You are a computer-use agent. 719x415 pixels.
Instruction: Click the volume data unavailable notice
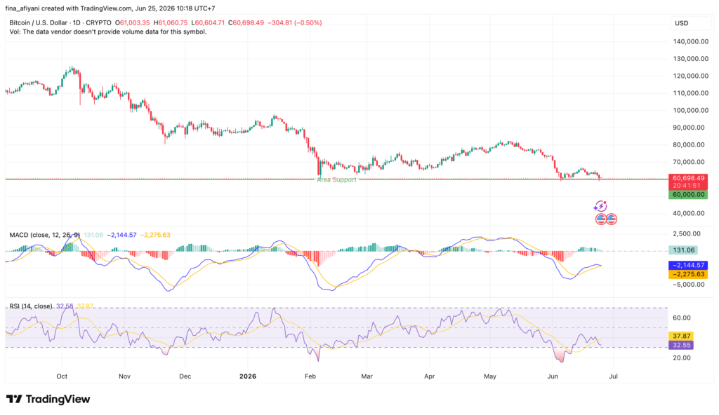(x=107, y=32)
